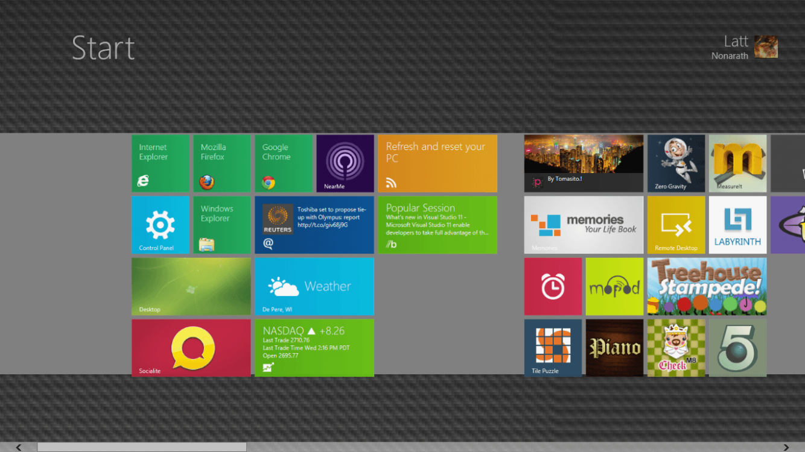This screenshot has height=452, width=805.
Task: Launch the Remote Desktop tile
Action: pyautogui.click(x=676, y=225)
